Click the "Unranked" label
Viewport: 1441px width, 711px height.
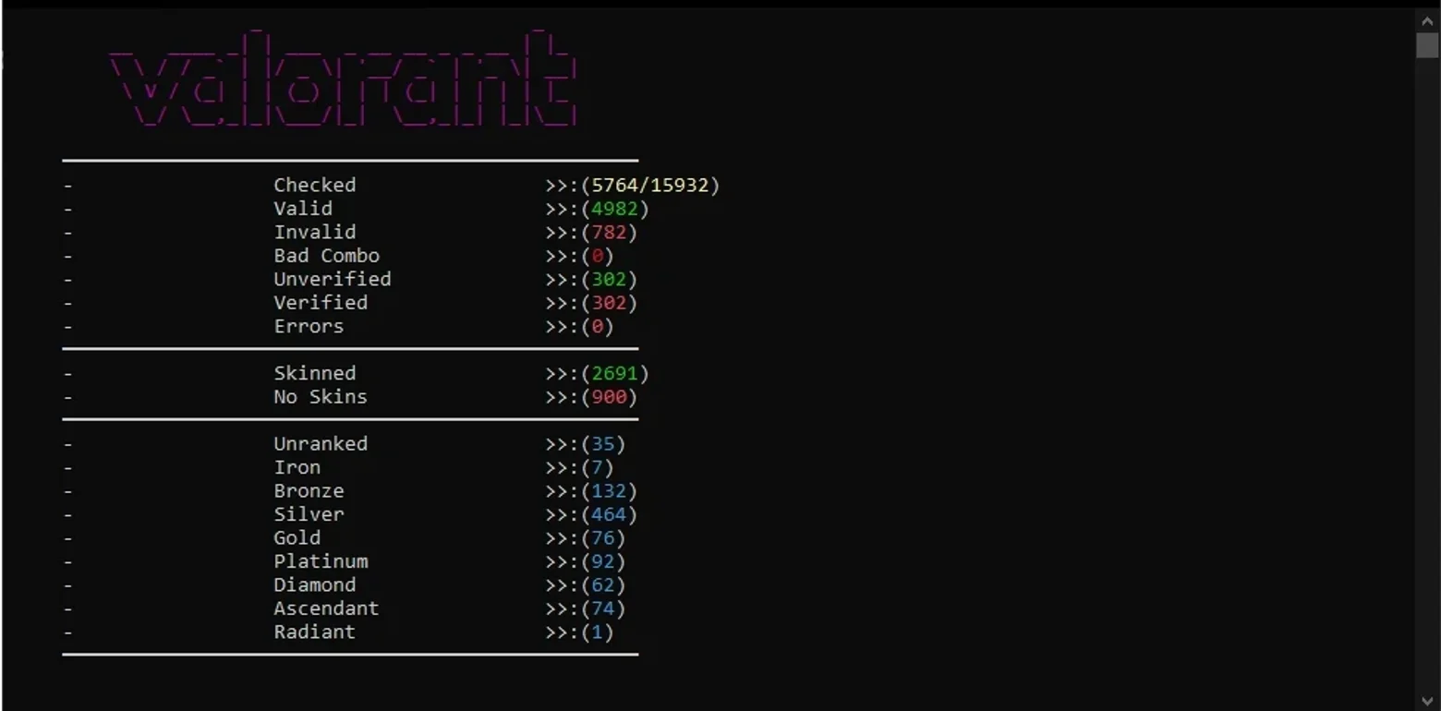[x=321, y=444]
